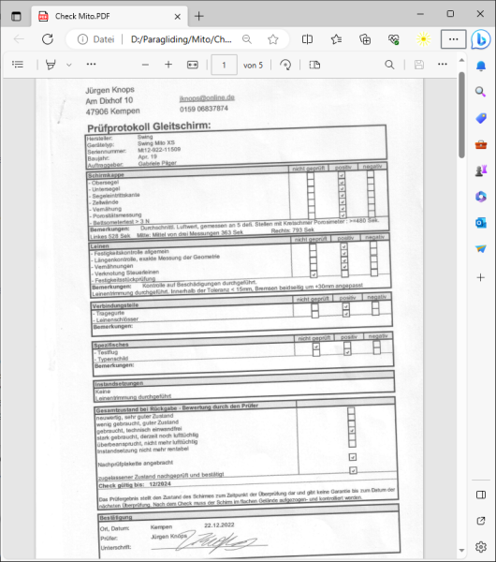496x562 pixels.
Task: Open a new browser tab
Action: click(x=199, y=16)
